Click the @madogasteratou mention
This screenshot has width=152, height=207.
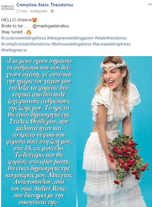point(51,26)
